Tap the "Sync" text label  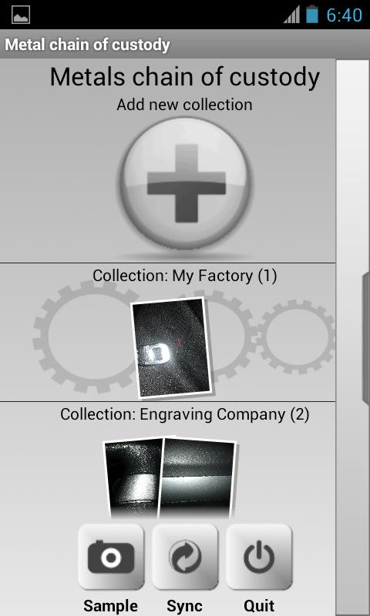(184, 606)
